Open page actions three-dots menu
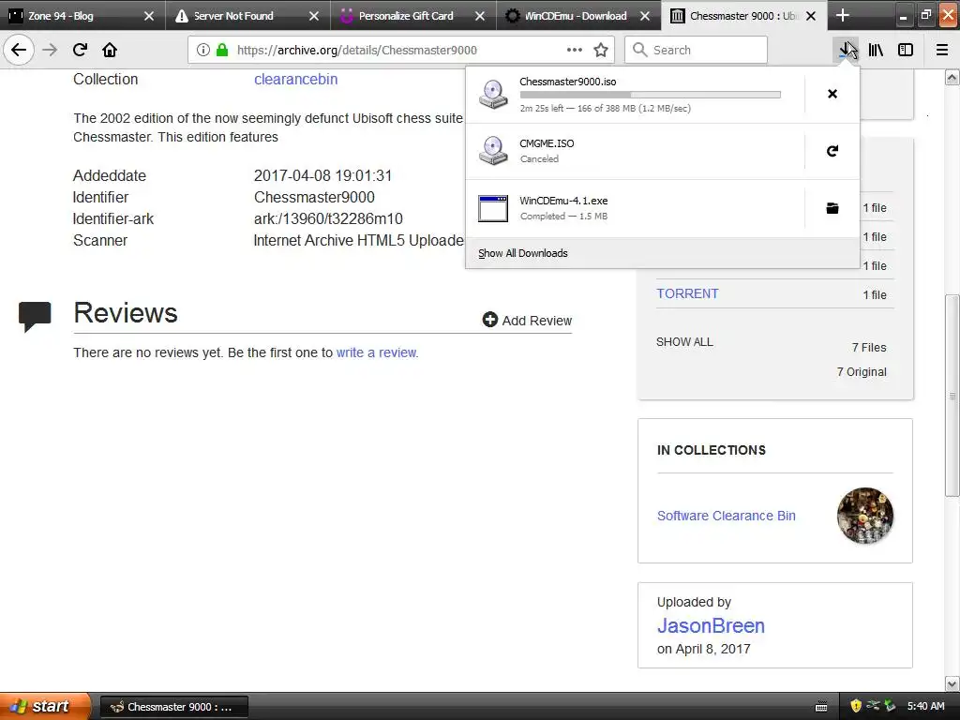Image resolution: width=960 pixels, height=720 pixels. click(575, 51)
